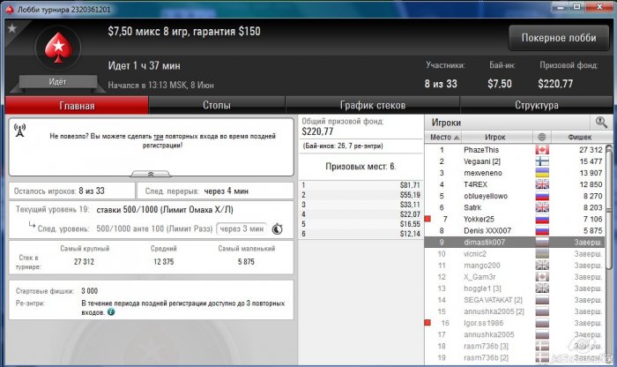Click the clock icon beside next level
This screenshot has width=617, height=367.
(x=278, y=228)
